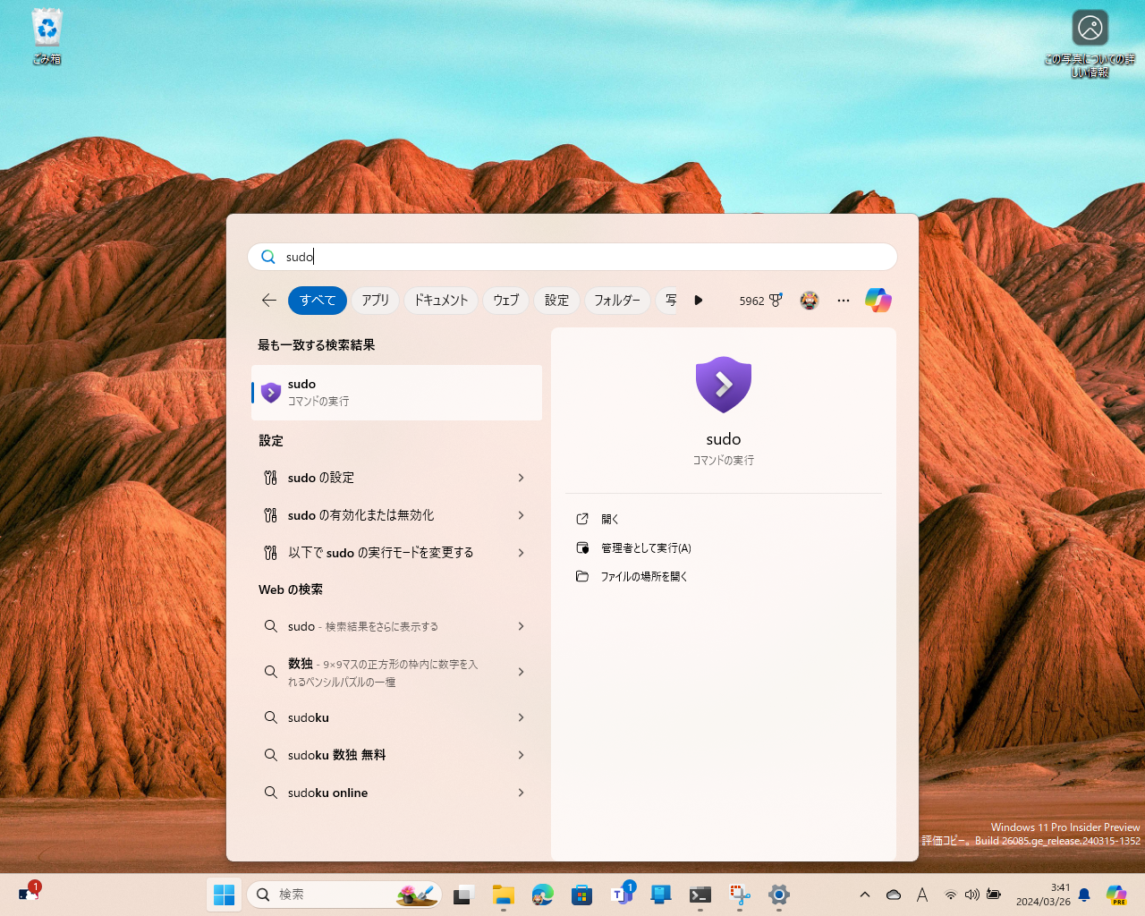Image resolution: width=1145 pixels, height=916 pixels.
Task: Open Microsoft Teams from the taskbar
Action: click(623, 895)
